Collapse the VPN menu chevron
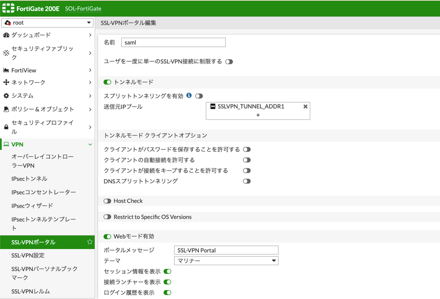 (90, 144)
